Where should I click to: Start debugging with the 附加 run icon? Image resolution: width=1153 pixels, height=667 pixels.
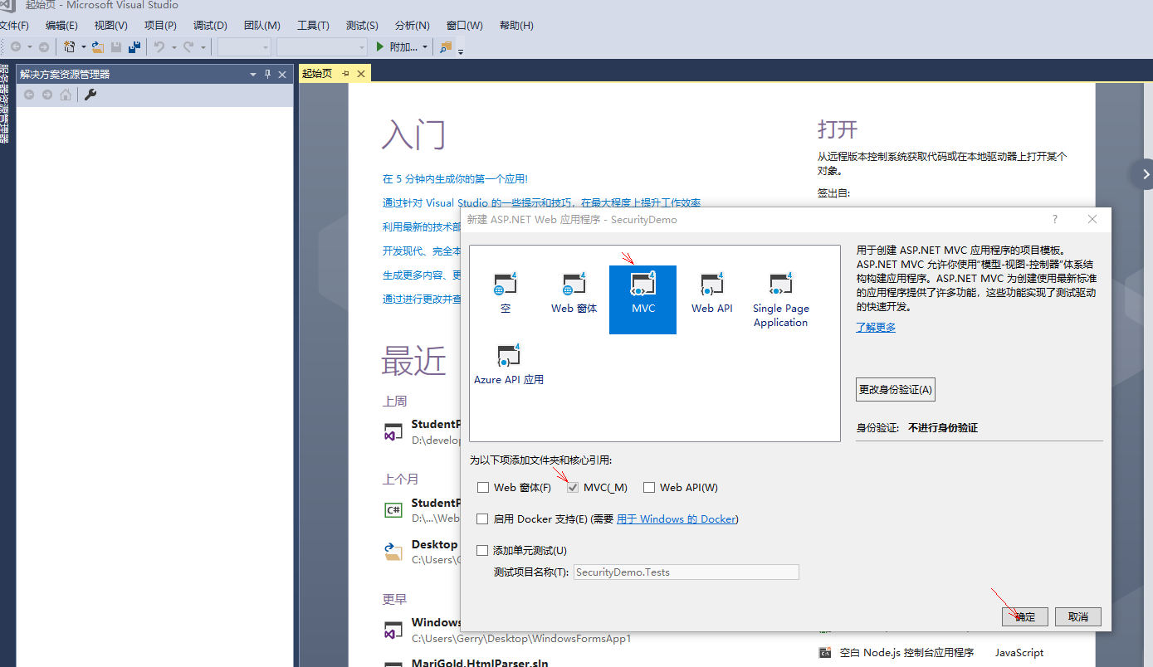tap(379, 46)
